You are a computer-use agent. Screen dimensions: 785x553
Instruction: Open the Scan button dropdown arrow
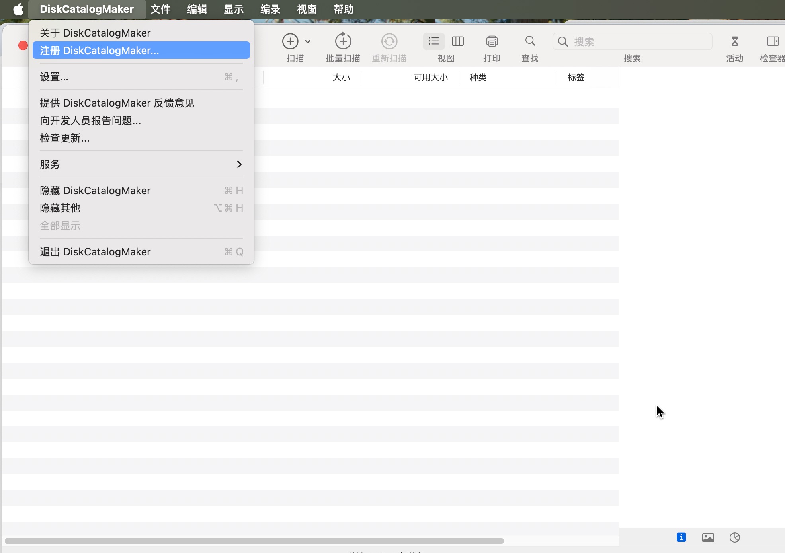pyautogui.click(x=308, y=41)
